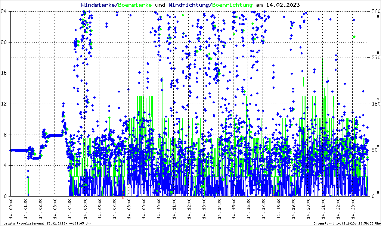The image size is (381, 226).
Task: Click the red sunrise marker 'A' on the time axis
Action: 123,198
